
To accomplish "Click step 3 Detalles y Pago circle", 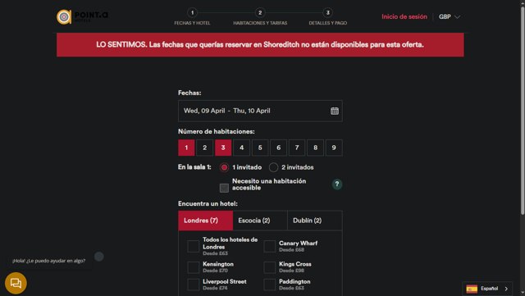I will pos(328,13).
